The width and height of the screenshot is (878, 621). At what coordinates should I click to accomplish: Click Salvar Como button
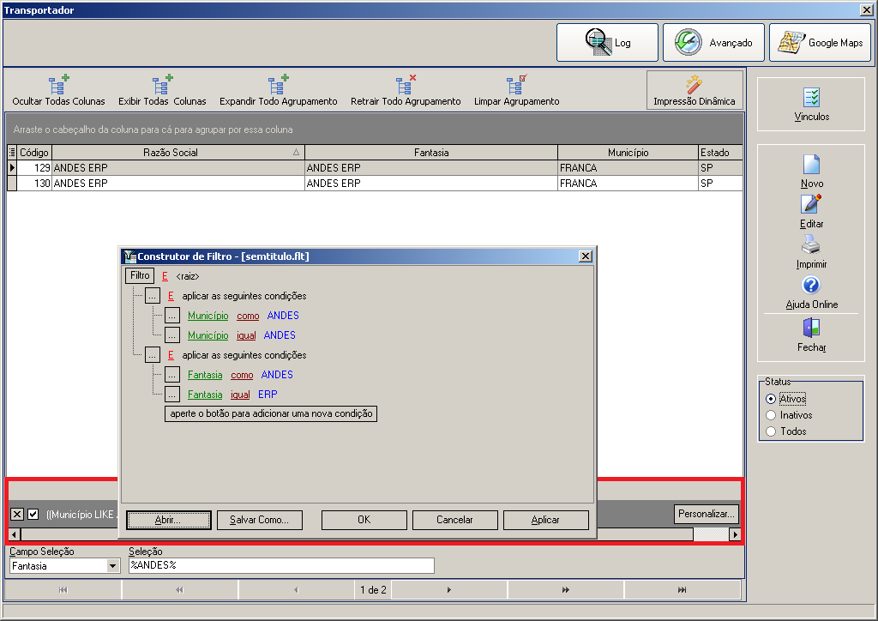259,520
